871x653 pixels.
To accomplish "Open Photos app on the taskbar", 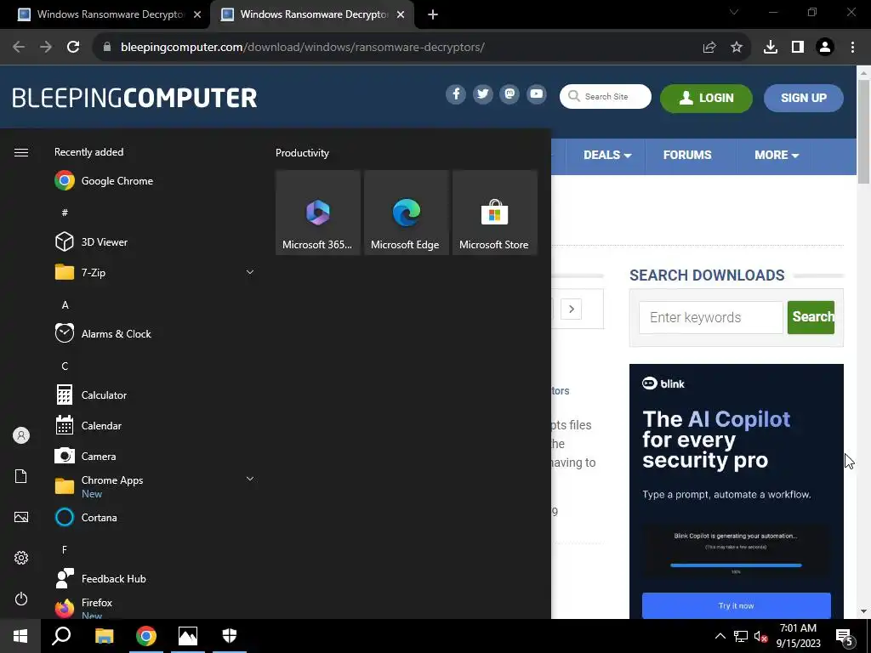I will click(x=188, y=636).
